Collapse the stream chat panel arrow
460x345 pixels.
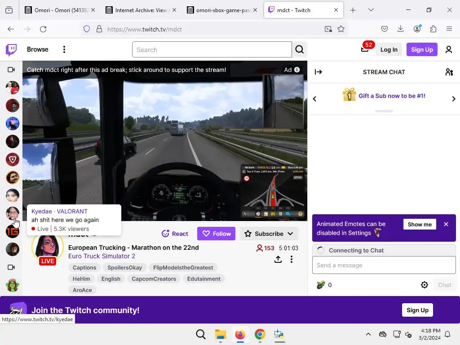pyautogui.click(x=318, y=72)
